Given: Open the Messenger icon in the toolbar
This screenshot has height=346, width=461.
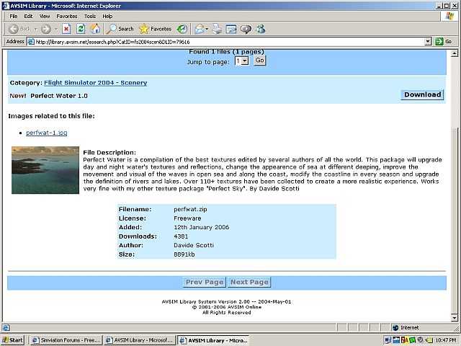Looking at the screenshot, I should (260, 29).
